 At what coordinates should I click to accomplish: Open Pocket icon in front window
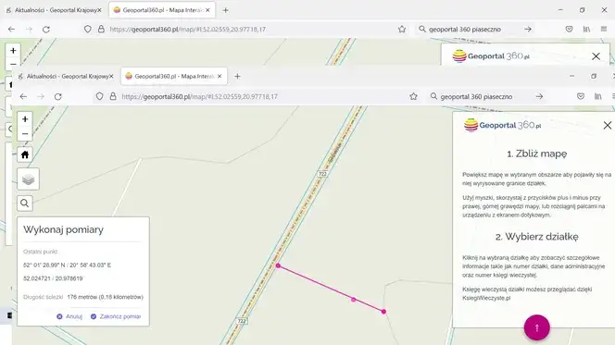(x=581, y=96)
